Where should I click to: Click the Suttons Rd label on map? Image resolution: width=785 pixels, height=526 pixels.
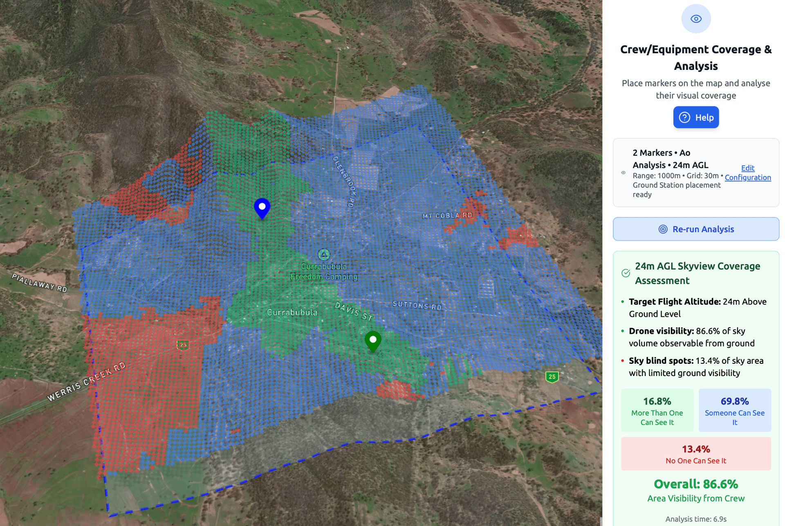[417, 305]
